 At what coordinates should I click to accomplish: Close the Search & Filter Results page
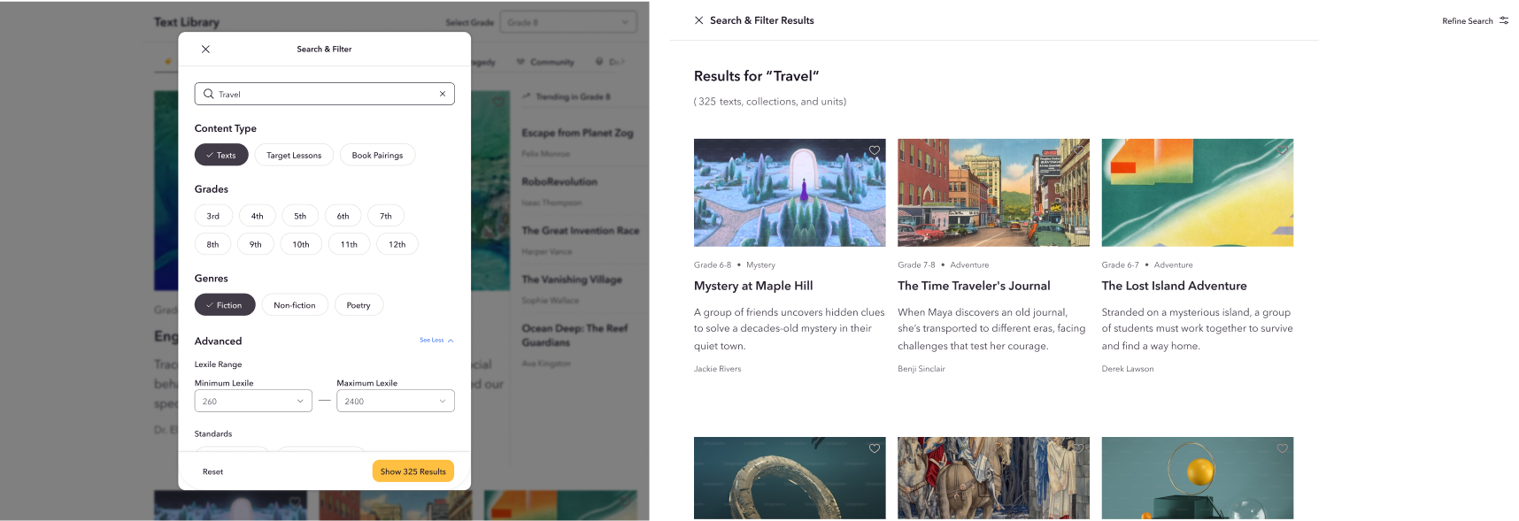699,20
